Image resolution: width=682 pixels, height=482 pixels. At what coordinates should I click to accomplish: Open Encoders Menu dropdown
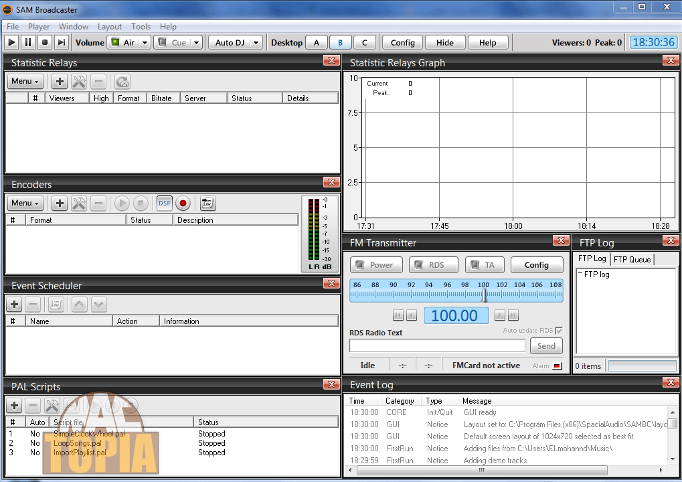(x=25, y=203)
